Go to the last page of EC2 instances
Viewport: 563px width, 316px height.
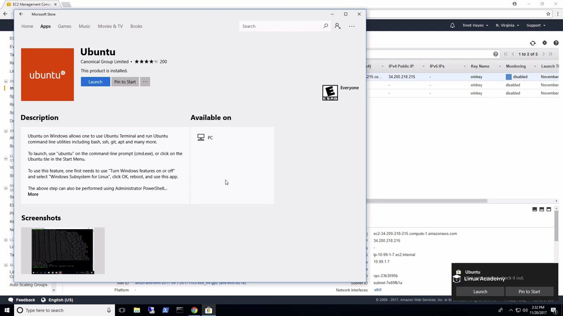coord(550,54)
